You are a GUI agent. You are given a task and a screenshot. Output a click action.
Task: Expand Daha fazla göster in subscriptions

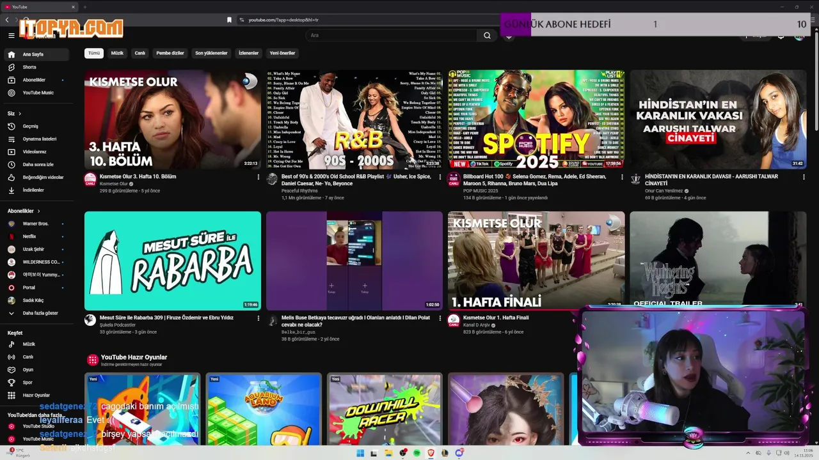click(x=36, y=313)
